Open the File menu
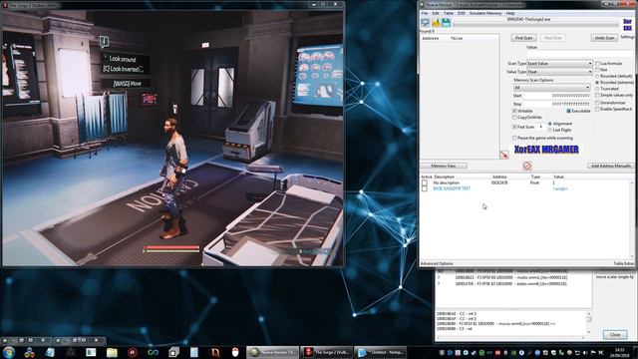Screen dimensions: 638x359 point(425,13)
